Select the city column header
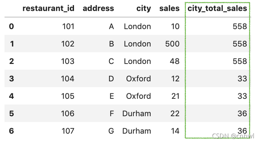This screenshot has width=259, height=142. 144,9
